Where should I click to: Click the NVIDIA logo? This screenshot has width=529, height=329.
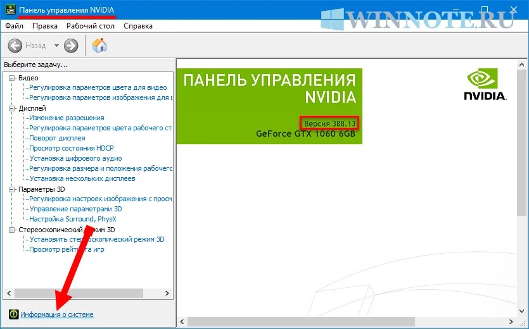pos(485,84)
